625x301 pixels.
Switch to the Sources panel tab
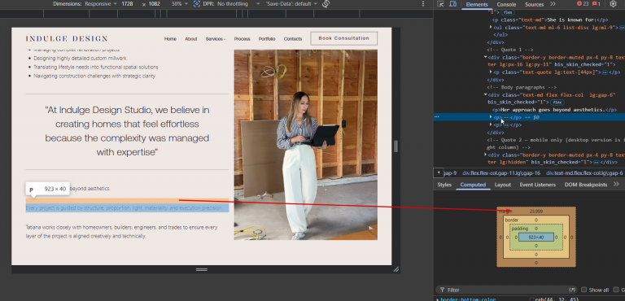pos(534,4)
